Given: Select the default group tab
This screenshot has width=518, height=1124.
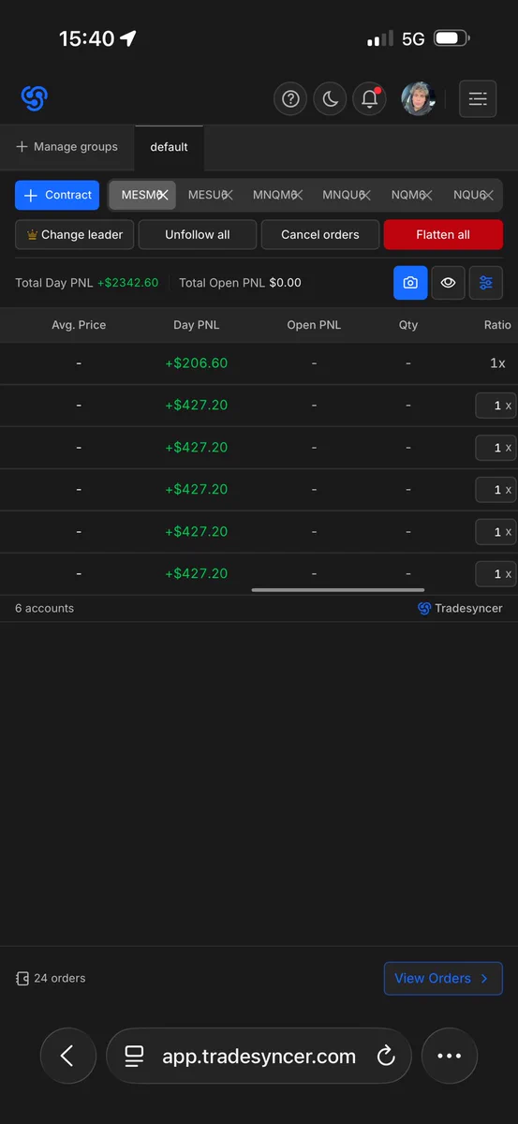Looking at the screenshot, I should pos(169,147).
